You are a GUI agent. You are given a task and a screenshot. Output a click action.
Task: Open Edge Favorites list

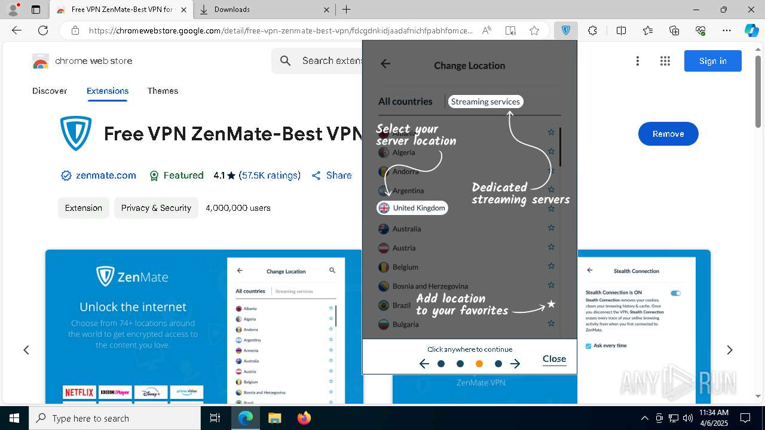pyautogui.click(x=648, y=30)
